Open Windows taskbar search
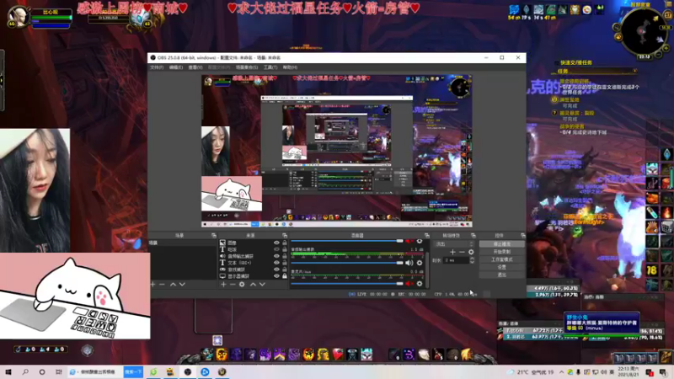The width and height of the screenshot is (674, 379). coord(25,372)
